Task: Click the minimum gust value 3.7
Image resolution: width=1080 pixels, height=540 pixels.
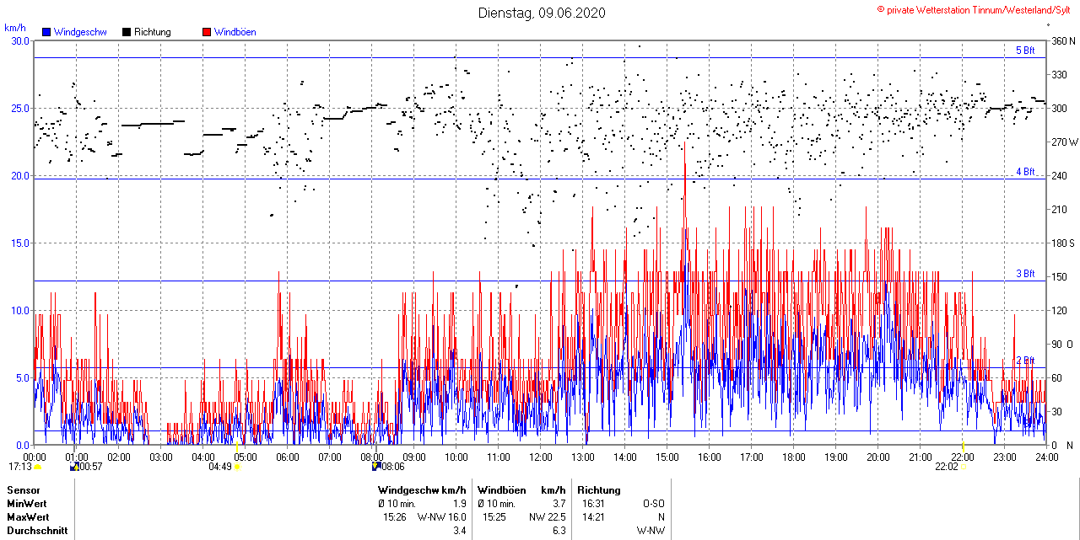Action: coord(559,503)
